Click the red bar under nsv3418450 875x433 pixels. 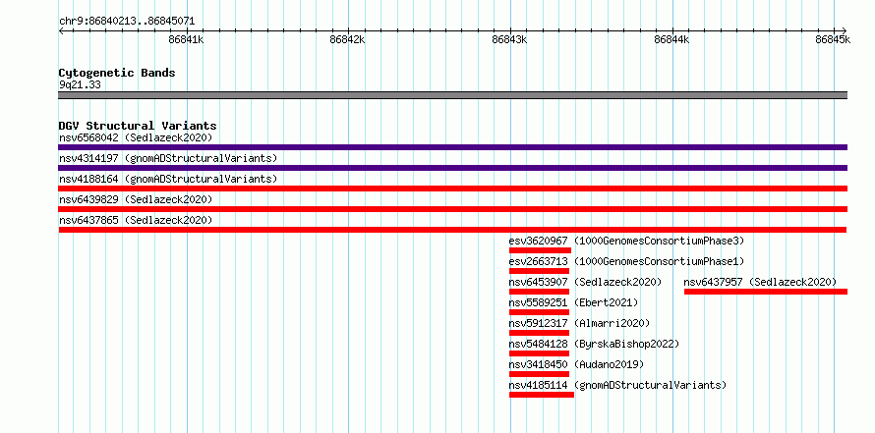click(x=539, y=374)
